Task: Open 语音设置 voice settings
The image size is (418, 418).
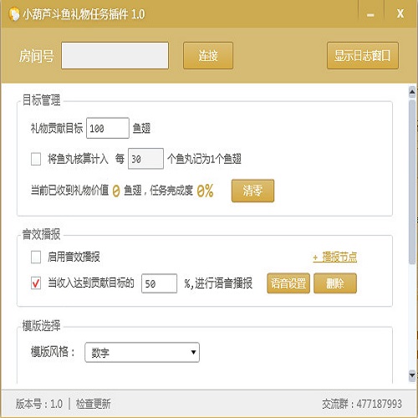Action: click(x=288, y=283)
